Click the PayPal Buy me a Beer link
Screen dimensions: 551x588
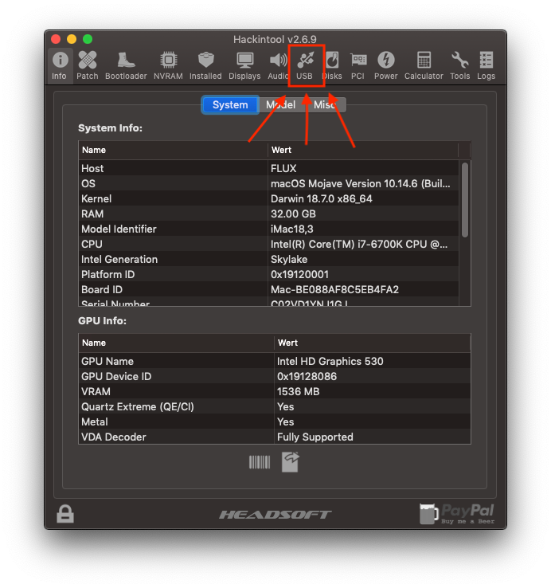[x=457, y=514]
